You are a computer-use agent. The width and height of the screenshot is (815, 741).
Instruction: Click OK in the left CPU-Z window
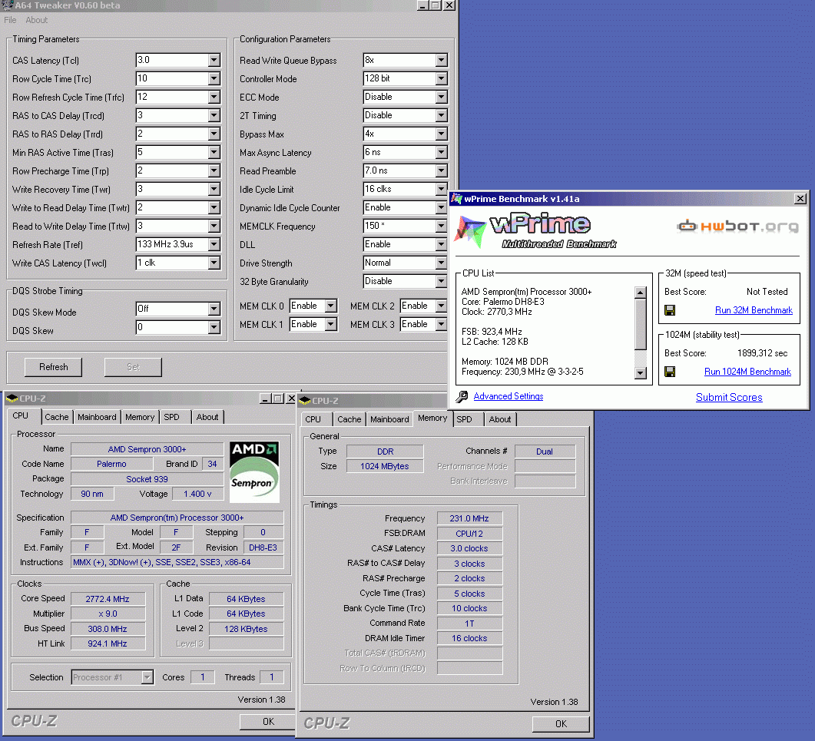(268, 721)
